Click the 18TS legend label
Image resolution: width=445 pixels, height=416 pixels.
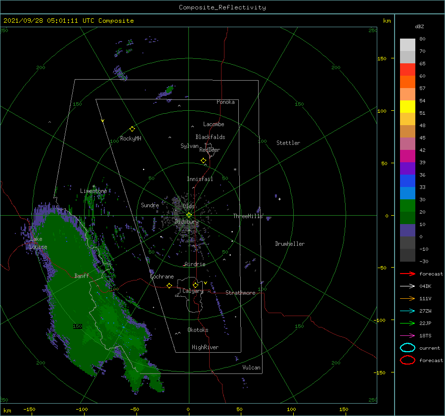(x=425, y=336)
